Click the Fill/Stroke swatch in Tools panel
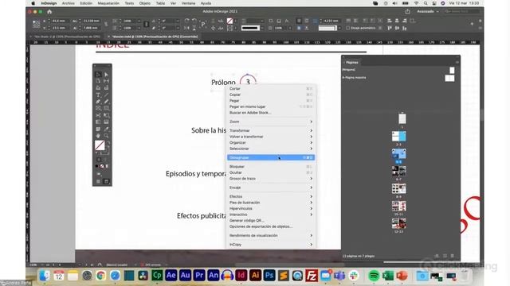Screen dimensions: 510x286 pos(100,145)
